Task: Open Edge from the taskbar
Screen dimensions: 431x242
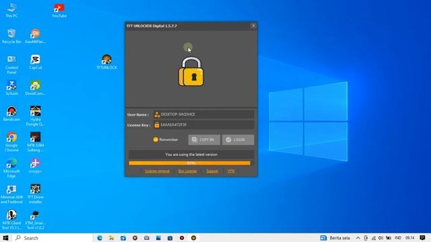Action: coord(100,238)
